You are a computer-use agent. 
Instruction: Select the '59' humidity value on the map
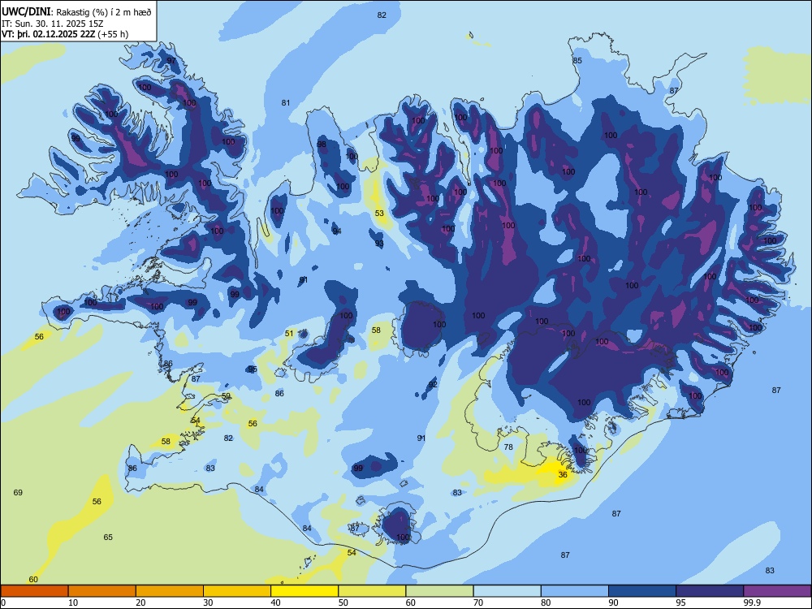[x=226, y=395]
